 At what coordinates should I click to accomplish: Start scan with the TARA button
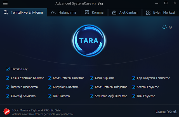click(x=89, y=41)
